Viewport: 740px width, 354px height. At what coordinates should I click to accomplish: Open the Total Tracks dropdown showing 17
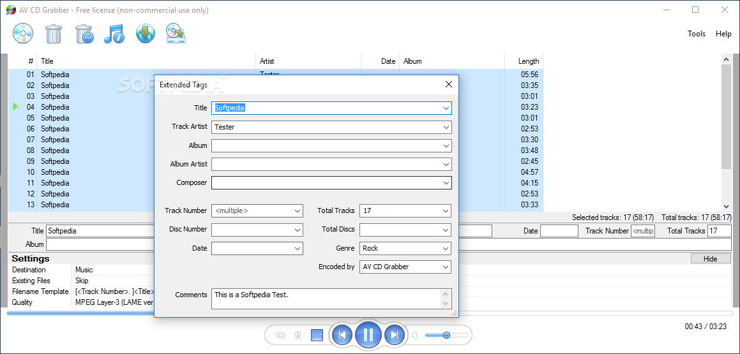[446, 210]
